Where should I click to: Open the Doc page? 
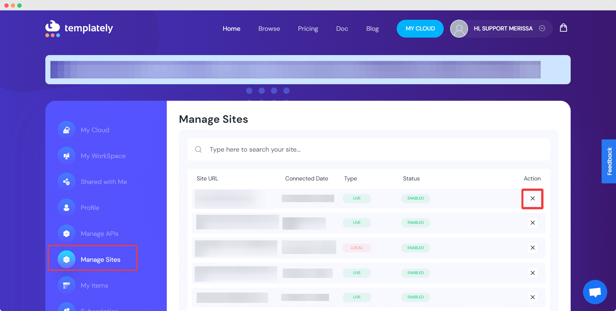click(342, 29)
